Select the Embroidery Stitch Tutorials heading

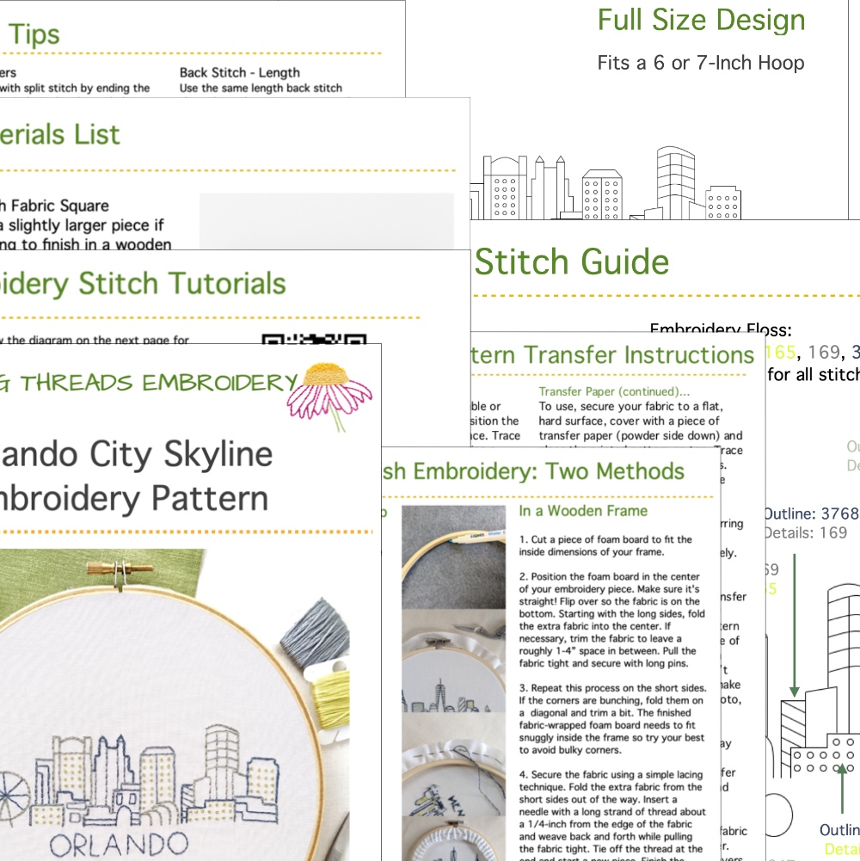[x=143, y=284]
